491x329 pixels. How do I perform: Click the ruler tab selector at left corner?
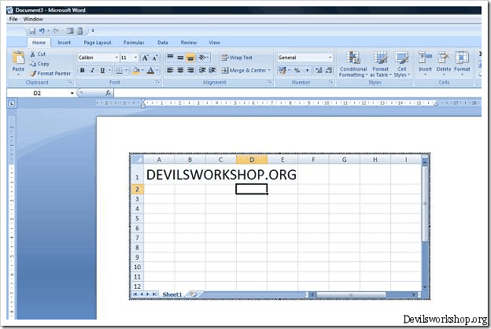point(12,103)
